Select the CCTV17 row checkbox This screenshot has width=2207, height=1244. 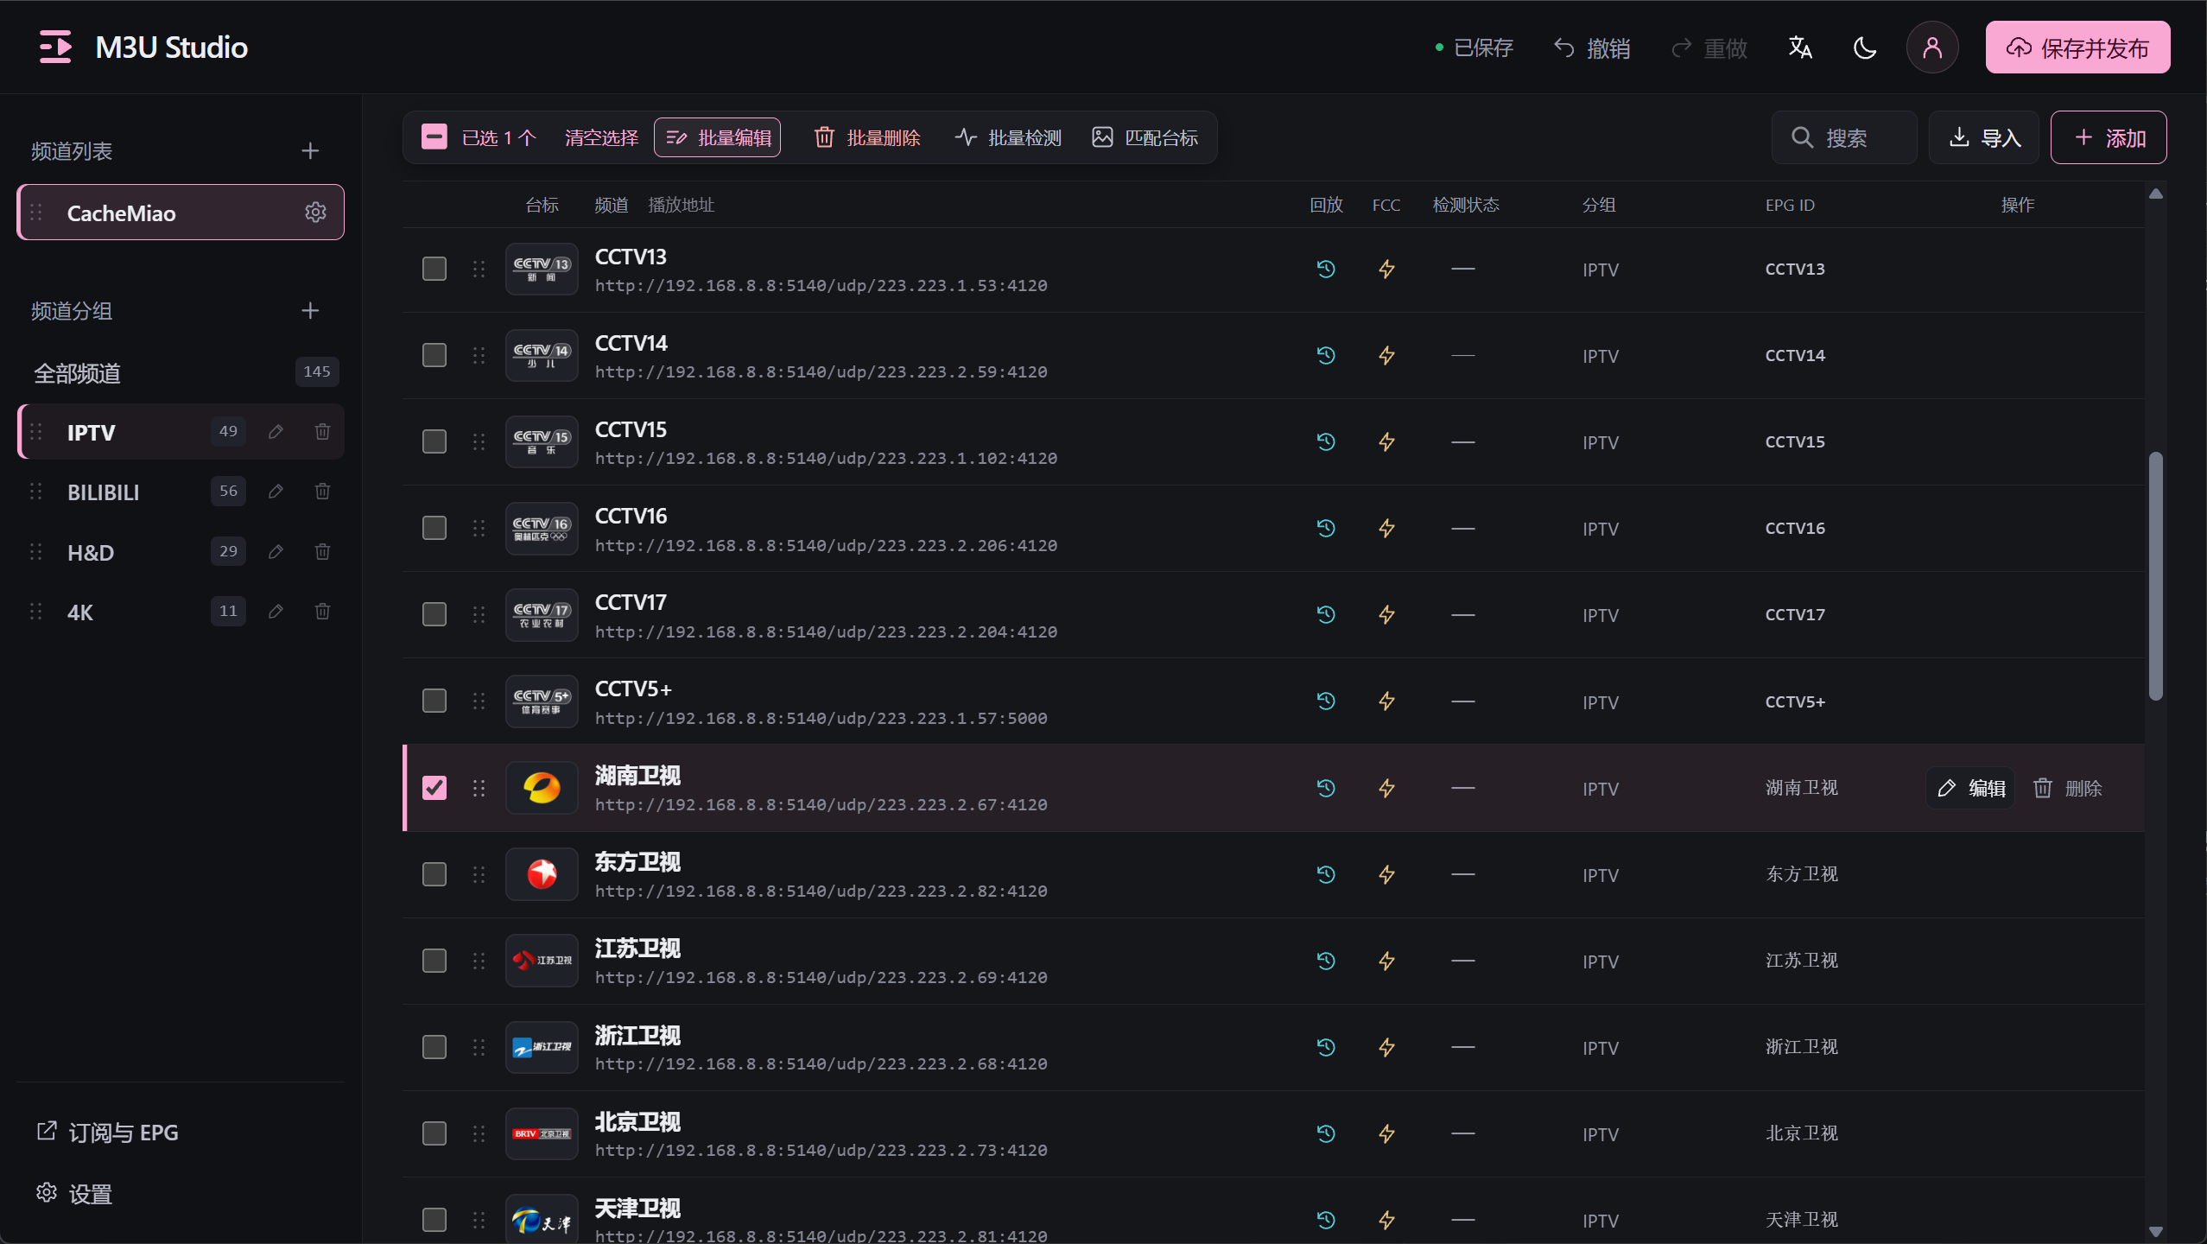434,615
